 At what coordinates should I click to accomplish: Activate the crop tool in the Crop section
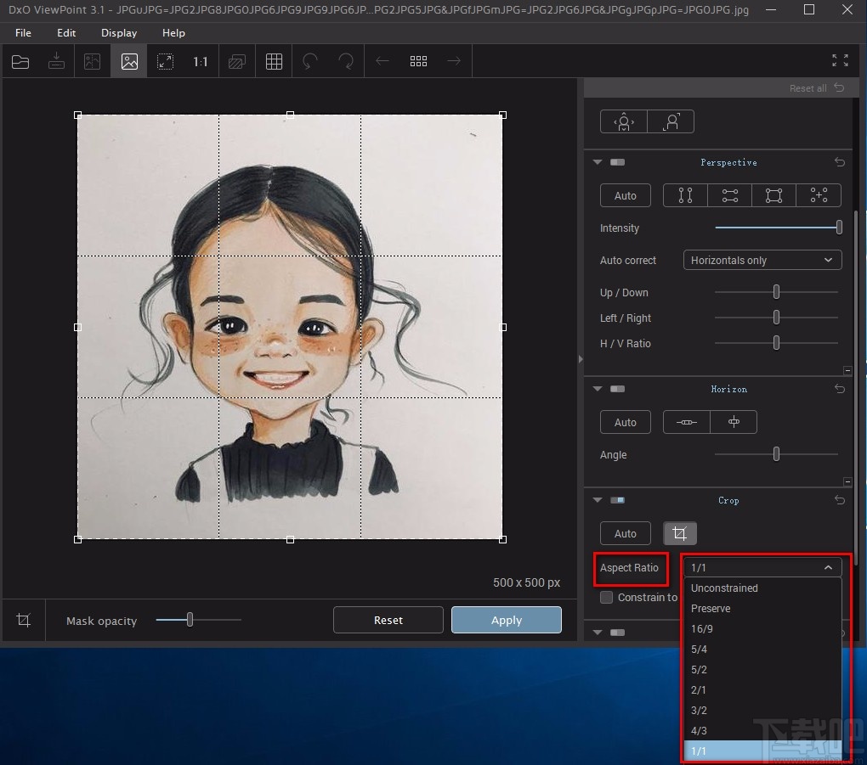click(x=680, y=533)
